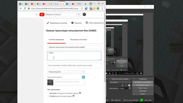Switch to the red Roblox-icon browser tab
The height and width of the screenshot is (103, 183).
(33, 4)
